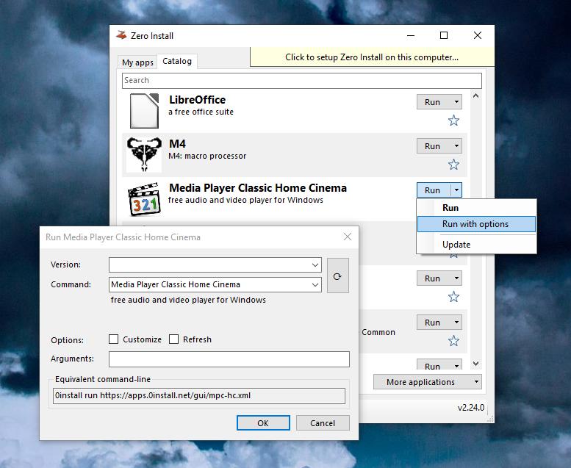The width and height of the screenshot is (571, 468).
Task: Collapse Media Player Classic Run dropdown arrow
Action: coord(456,190)
